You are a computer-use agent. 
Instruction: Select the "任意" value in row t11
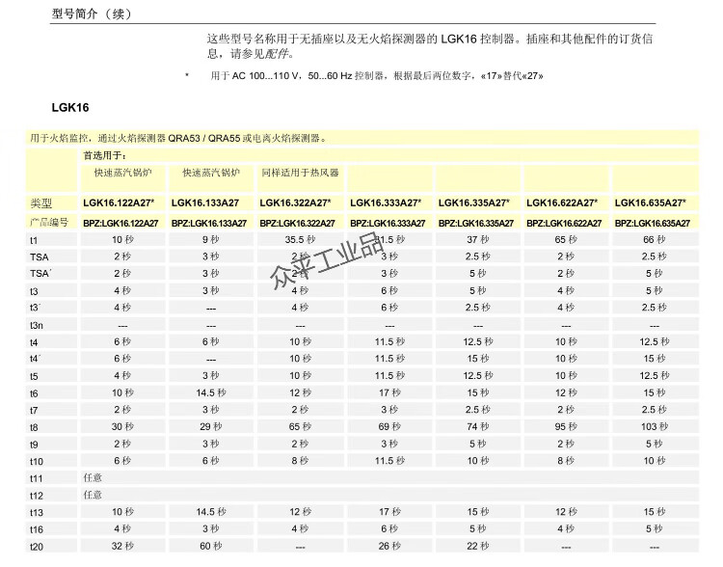[93, 478]
